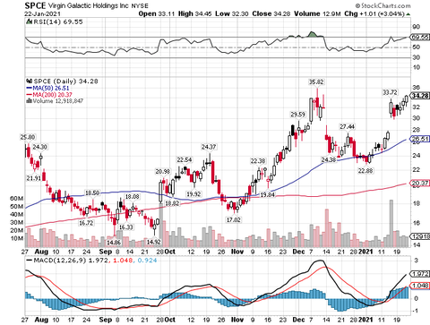Click the 14.86 low price label
Viewport: 430px width, 325px height.
pos(114,243)
